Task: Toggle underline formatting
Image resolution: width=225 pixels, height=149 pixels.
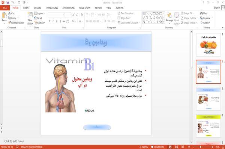Action: coord(57,21)
